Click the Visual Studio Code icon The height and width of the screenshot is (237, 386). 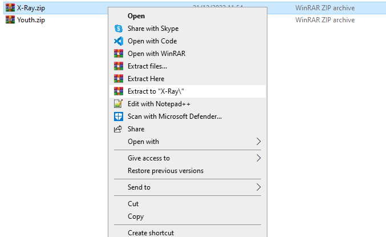(119, 41)
